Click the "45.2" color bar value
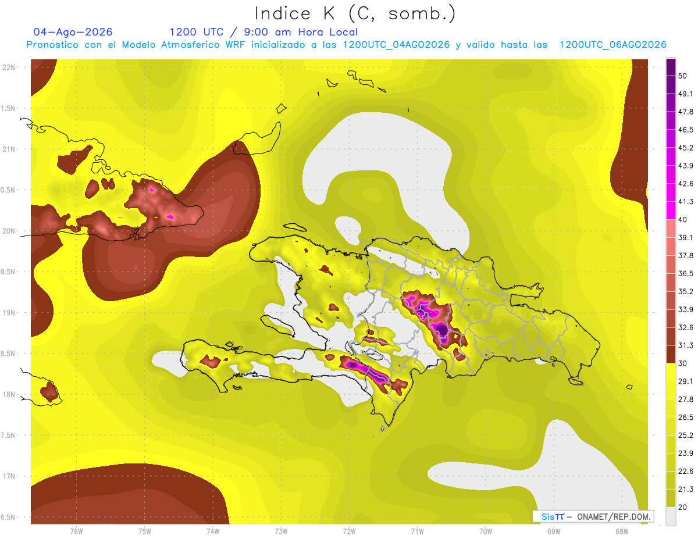 (685, 148)
